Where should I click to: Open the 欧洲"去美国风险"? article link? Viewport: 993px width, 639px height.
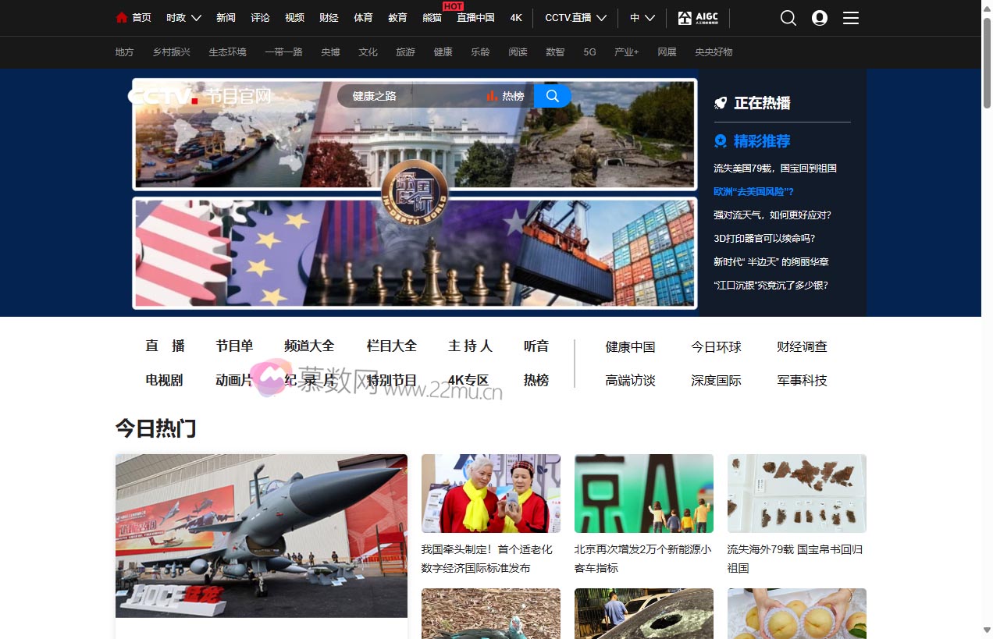754,191
